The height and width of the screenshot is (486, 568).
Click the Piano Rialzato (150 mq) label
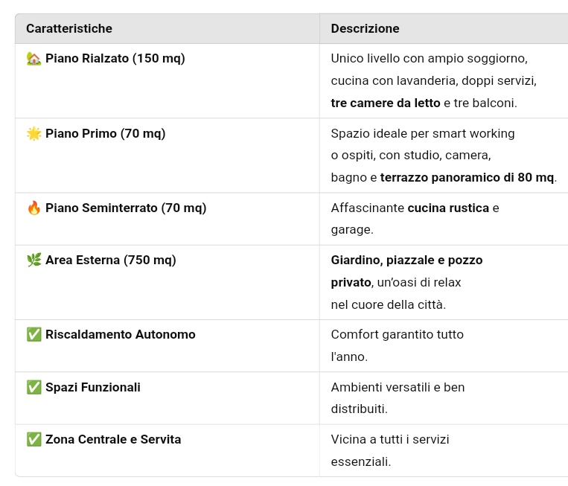click(x=115, y=58)
